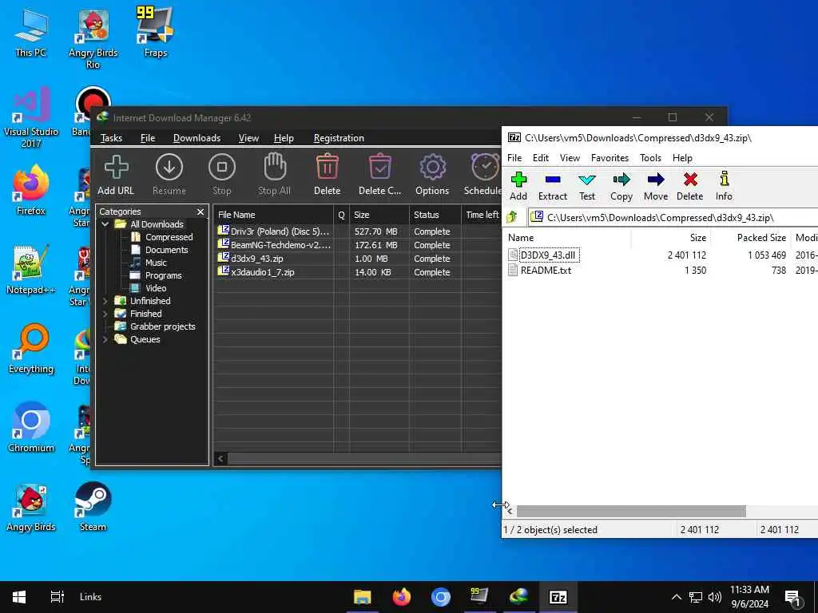Sort IDM list by Status column
The height and width of the screenshot is (613, 818).
coord(435,214)
